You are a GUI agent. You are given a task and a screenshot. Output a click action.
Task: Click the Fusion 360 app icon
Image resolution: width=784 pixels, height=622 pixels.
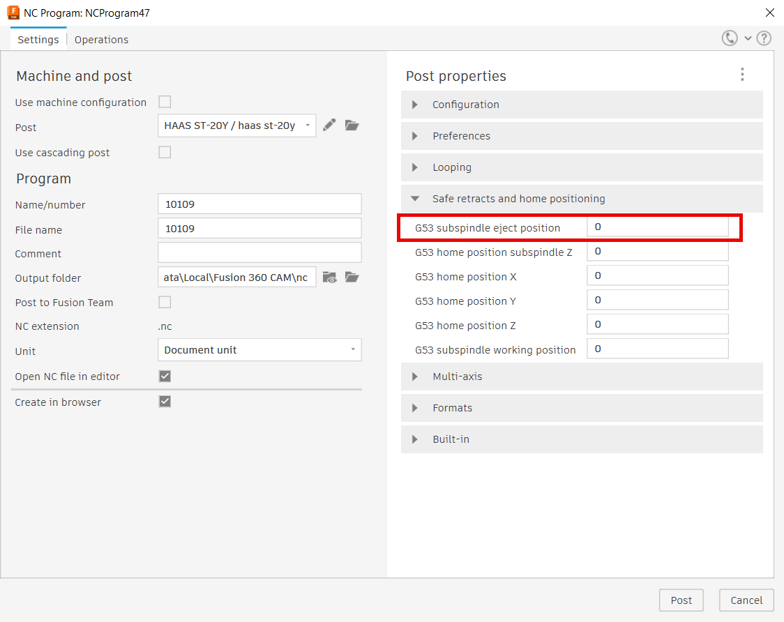click(x=12, y=13)
